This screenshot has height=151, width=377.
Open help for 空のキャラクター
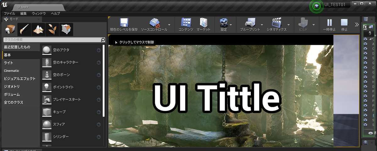tap(99, 63)
